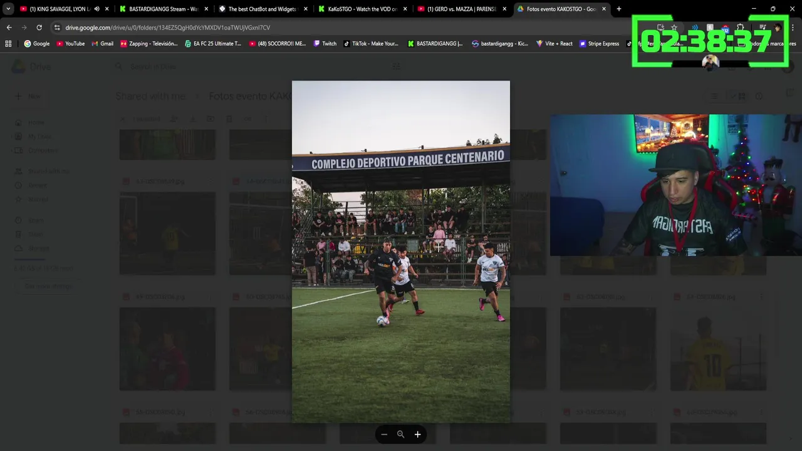
Task: Close the KING SAVAGGE tab
Action: click(x=107, y=9)
